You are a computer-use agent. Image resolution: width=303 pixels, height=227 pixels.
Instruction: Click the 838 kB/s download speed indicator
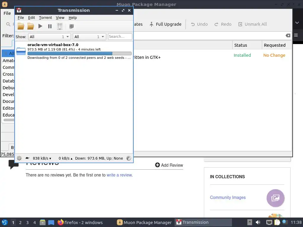click(42, 158)
